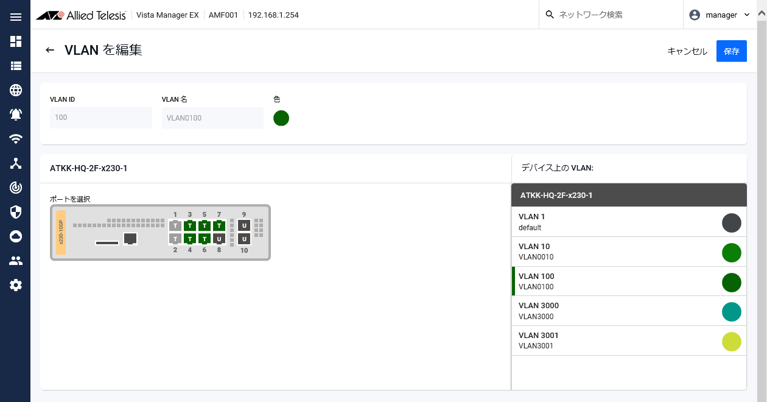This screenshot has height=402, width=767.
Task: Click the back arrow beside VLAN を編集
Action: click(50, 50)
